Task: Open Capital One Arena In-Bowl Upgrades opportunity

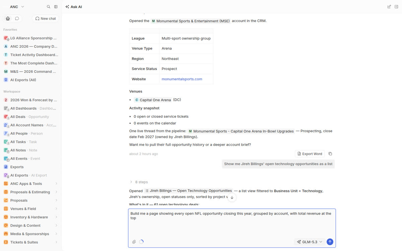Action: click(x=241, y=131)
